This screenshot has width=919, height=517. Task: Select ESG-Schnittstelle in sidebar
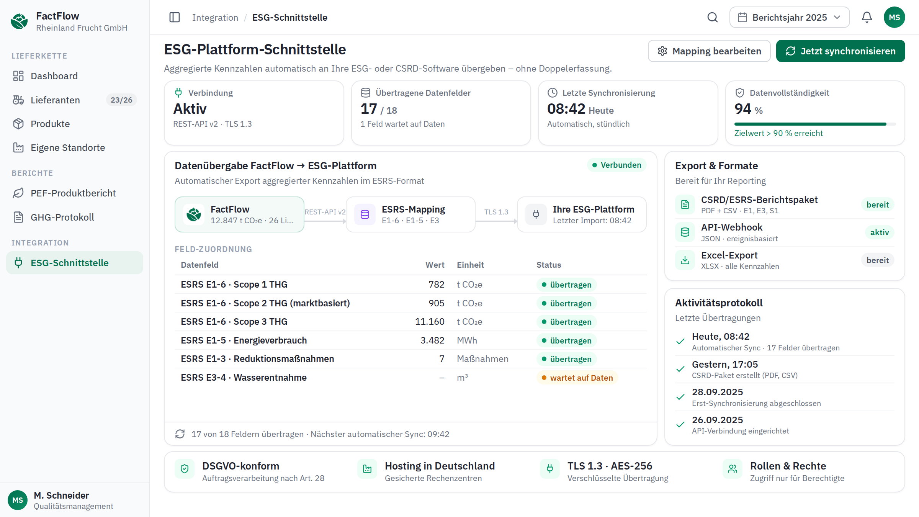click(75, 263)
